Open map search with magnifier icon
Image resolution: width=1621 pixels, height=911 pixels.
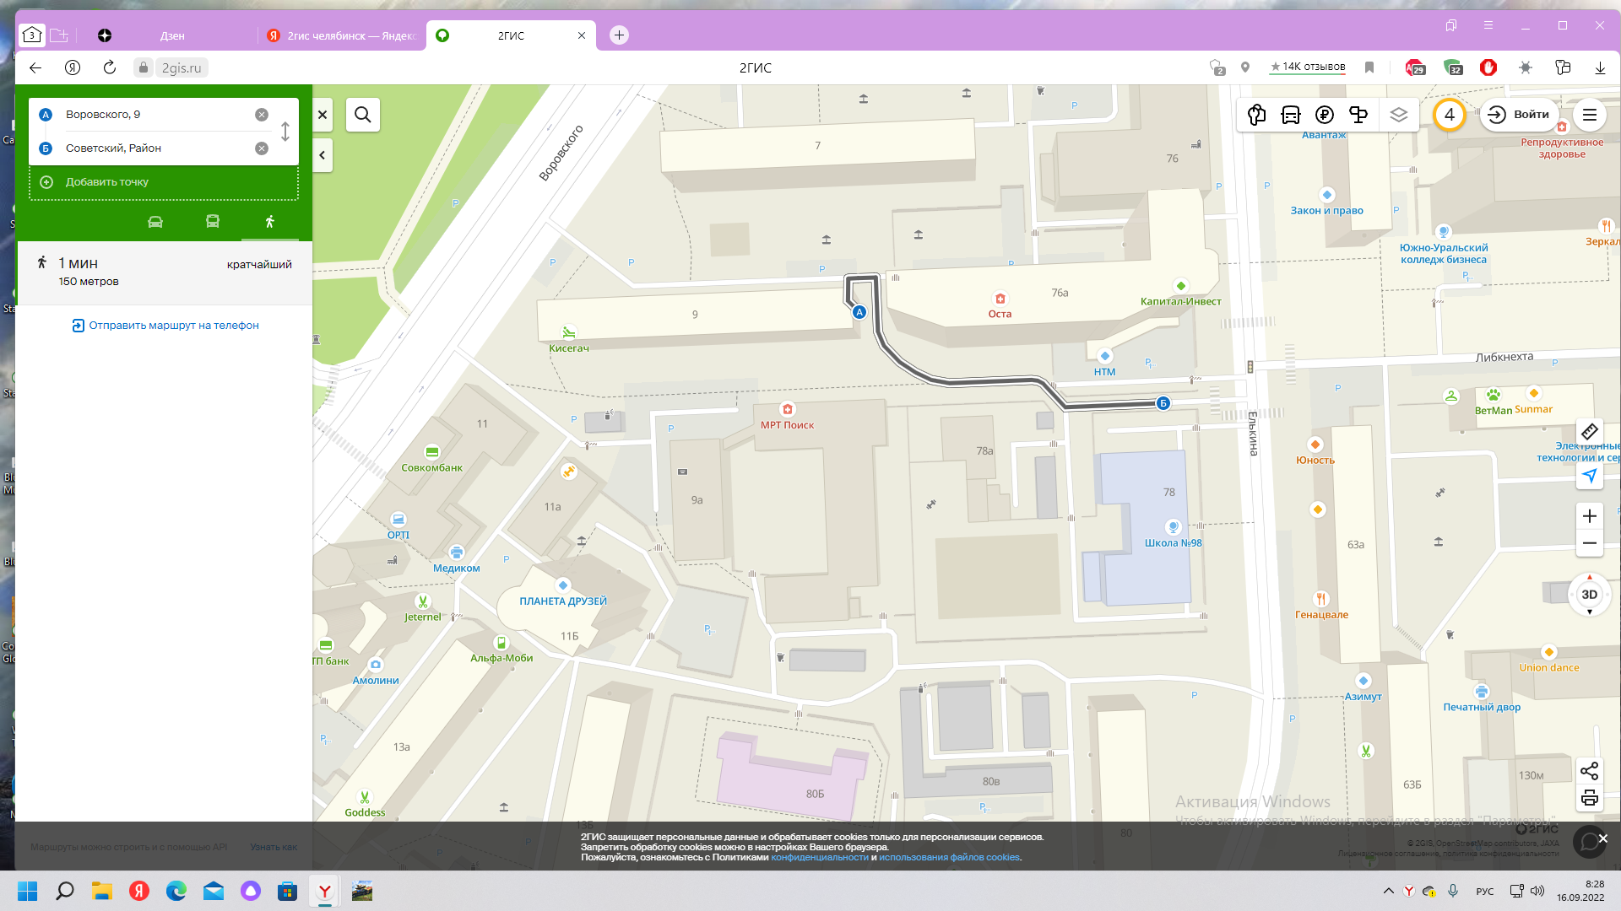tap(363, 115)
